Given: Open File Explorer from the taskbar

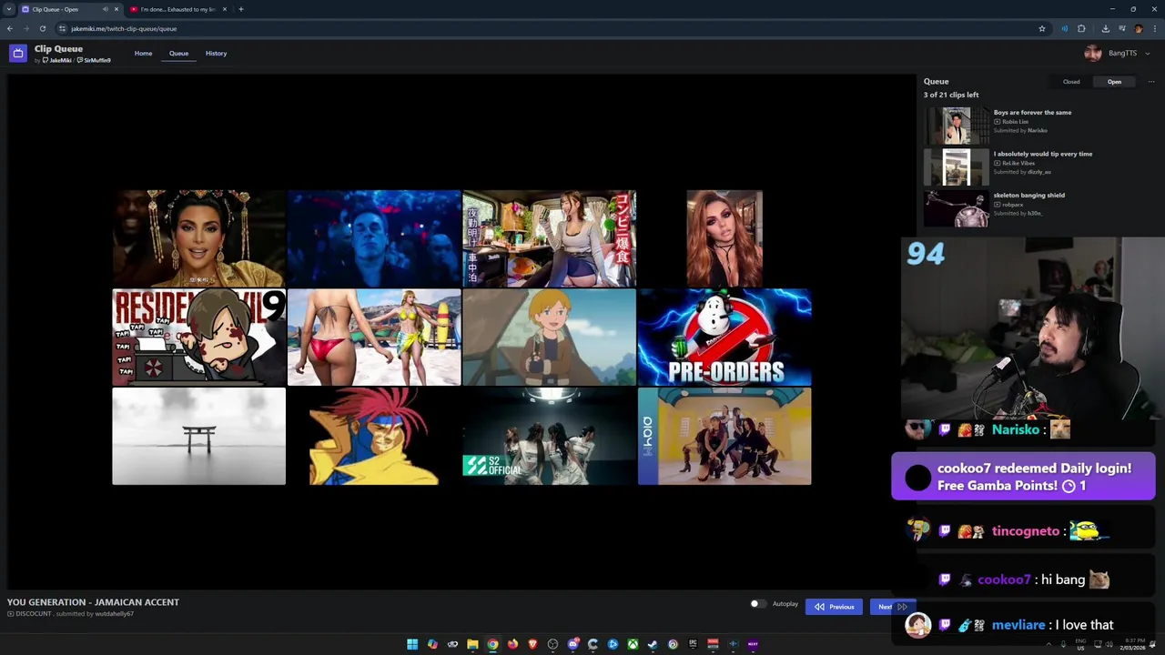Looking at the screenshot, I should [472, 644].
